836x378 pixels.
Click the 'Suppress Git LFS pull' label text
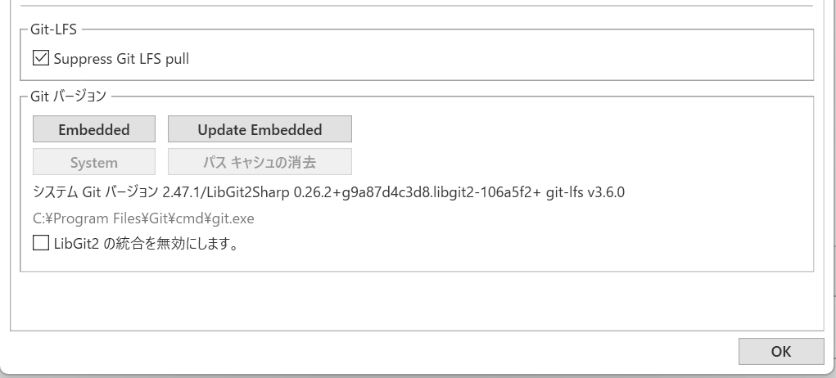click(121, 58)
